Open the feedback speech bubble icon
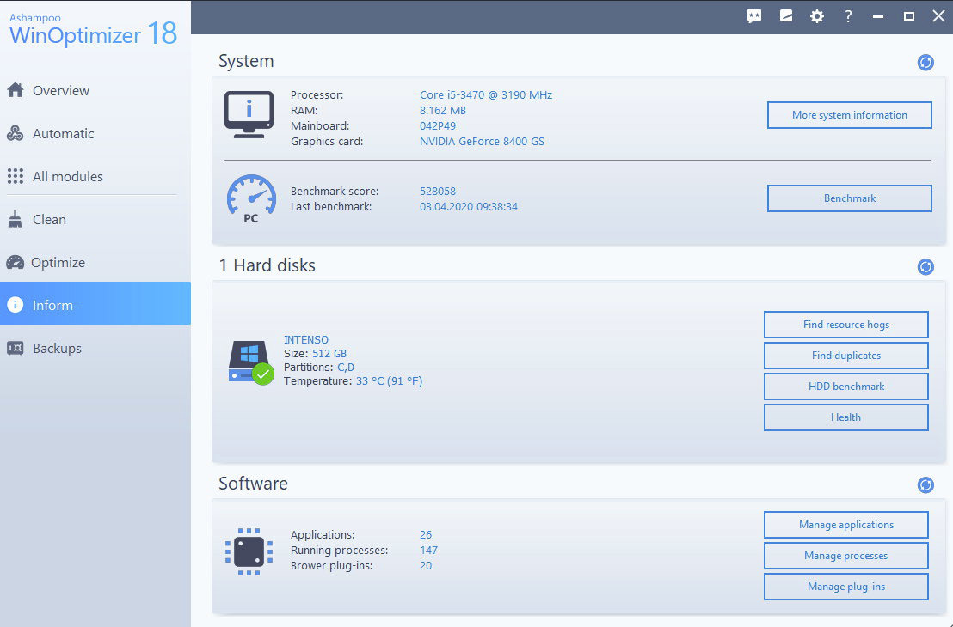 (x=754, y=16)
